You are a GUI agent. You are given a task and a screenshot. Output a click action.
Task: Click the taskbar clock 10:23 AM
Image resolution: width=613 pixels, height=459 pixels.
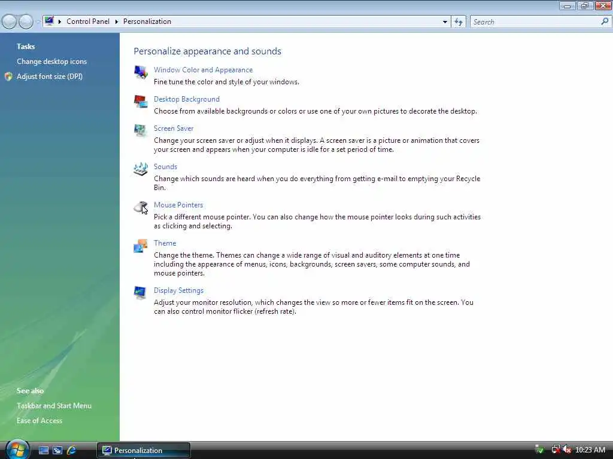point(590,450)
